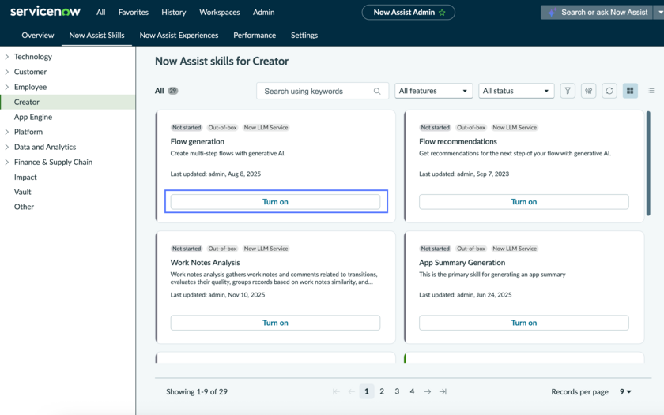Viewport: 664px width, 415px height.
Task: Go to previous page arrow
Action: [352, 392]
